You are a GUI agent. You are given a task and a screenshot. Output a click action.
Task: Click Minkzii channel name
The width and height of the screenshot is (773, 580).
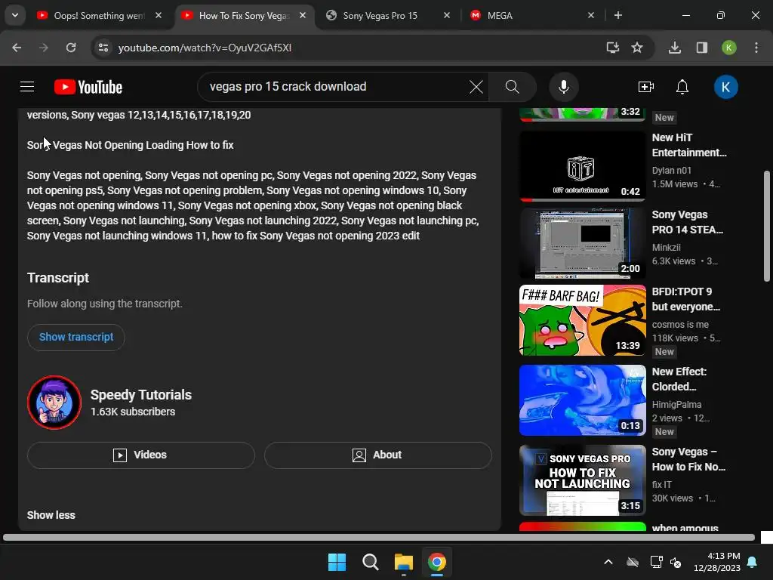pos(666,247)
